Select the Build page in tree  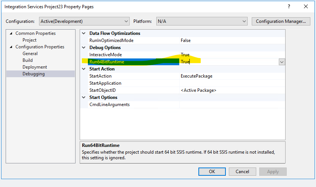[27, 60]
